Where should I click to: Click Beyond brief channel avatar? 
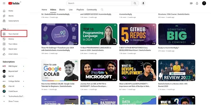(4, 71)
